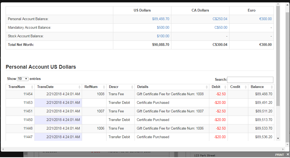
Task: Select transaction number 11453 cell
Action: click(20, 103)
